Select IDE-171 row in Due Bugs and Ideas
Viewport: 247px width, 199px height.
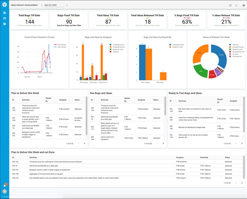127,128
